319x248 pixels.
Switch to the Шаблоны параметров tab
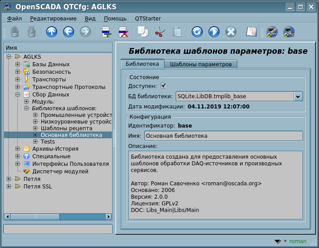click(x=201, y=64)
